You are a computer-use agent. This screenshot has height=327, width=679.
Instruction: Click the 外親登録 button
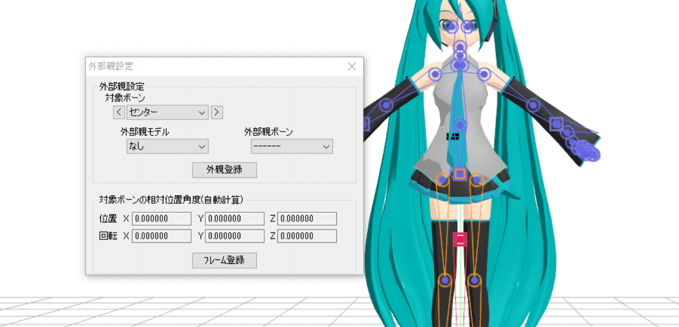point(224,170)
